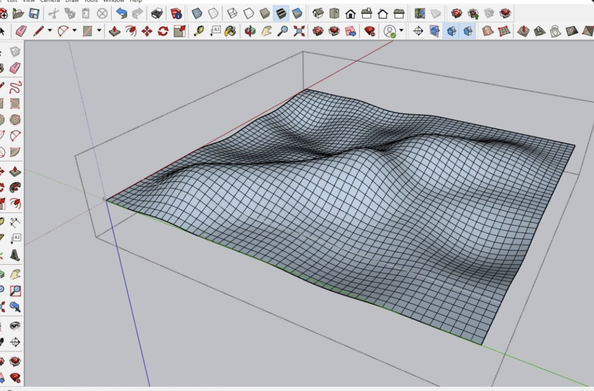Open the user account dropdown arrow

[x=401, y=31]
